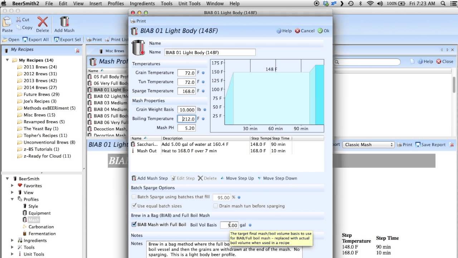
Task: Collapse the My Recipes tree root
Action: coord(7,60)
